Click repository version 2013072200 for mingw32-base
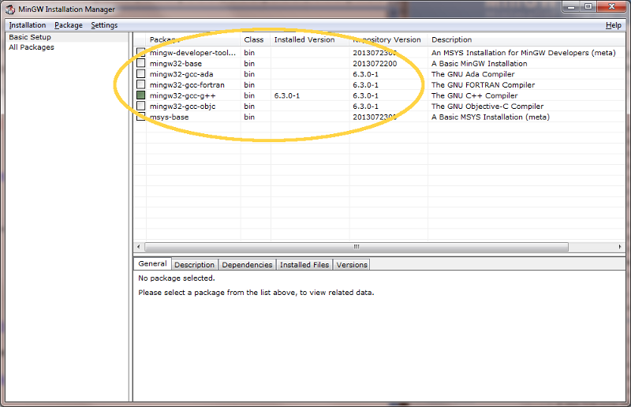Screen dimensions: 631x407 click(x=375, y=64)
